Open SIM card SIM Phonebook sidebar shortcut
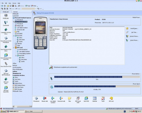This screenshot has width=142, height=113. click(x=6, y=72)
